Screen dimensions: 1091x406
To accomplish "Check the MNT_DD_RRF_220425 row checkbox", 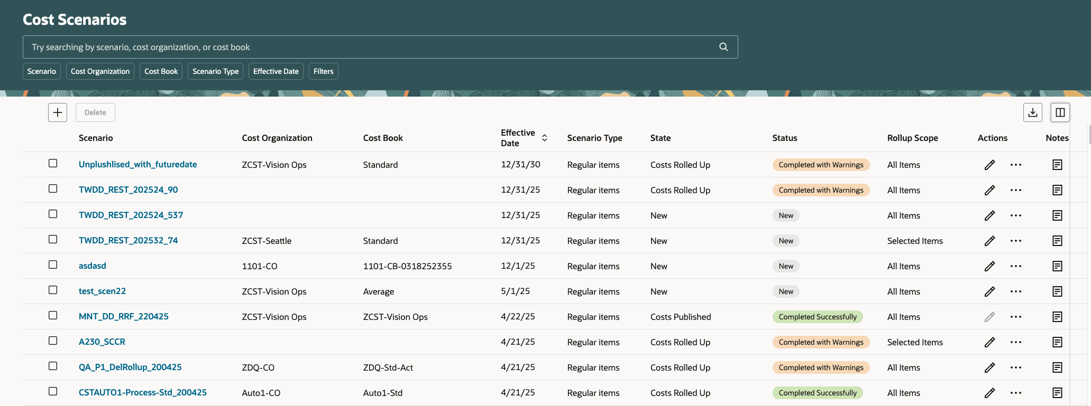I will tap(53, 315).
